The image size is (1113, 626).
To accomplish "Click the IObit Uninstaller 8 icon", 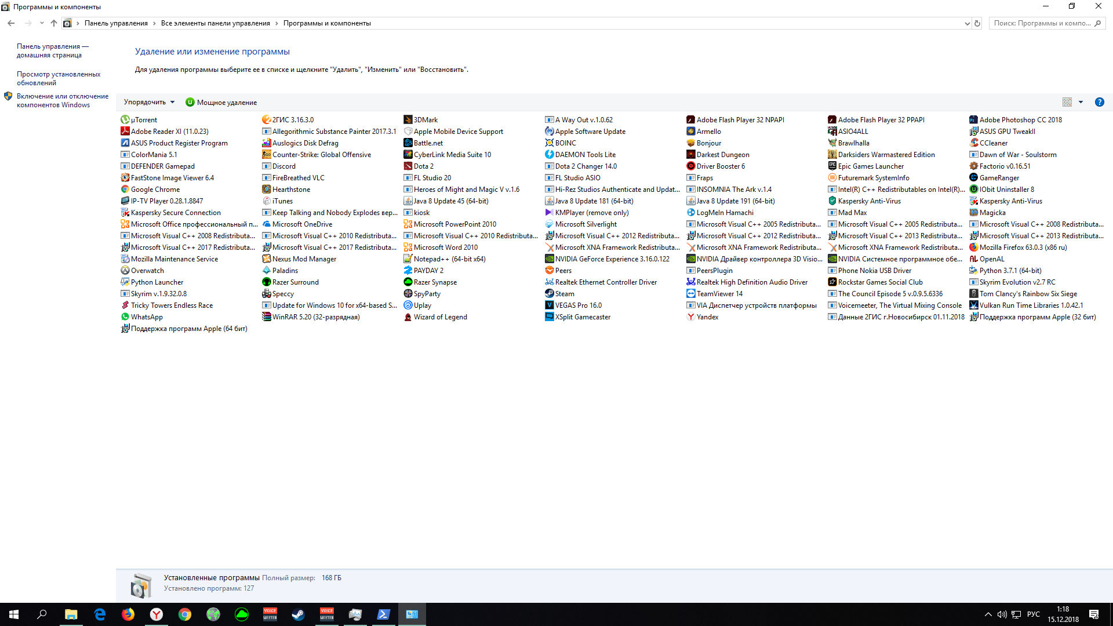I will coord(973,190).
